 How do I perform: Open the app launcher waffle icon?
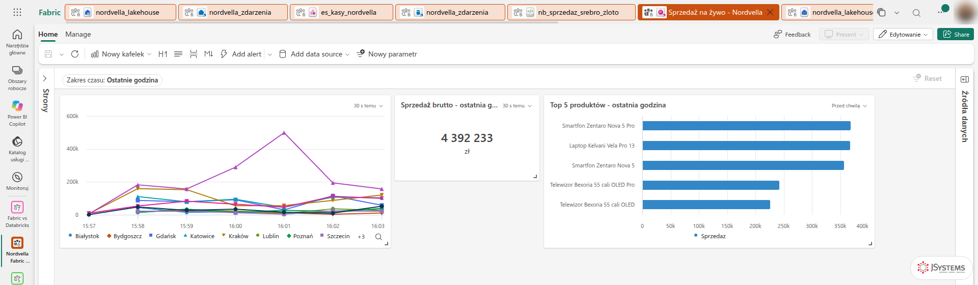point(17,12)
